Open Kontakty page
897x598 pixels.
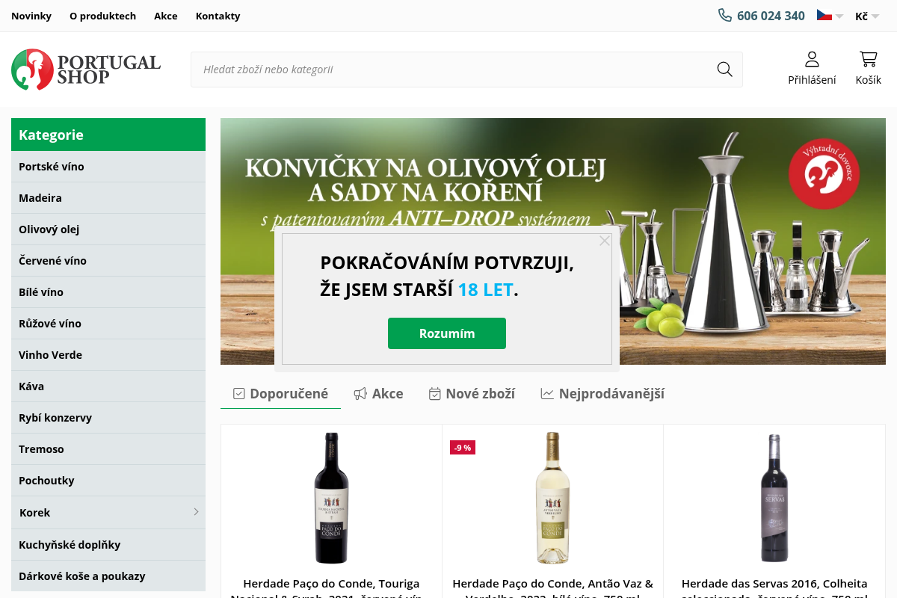click(218, 16)
